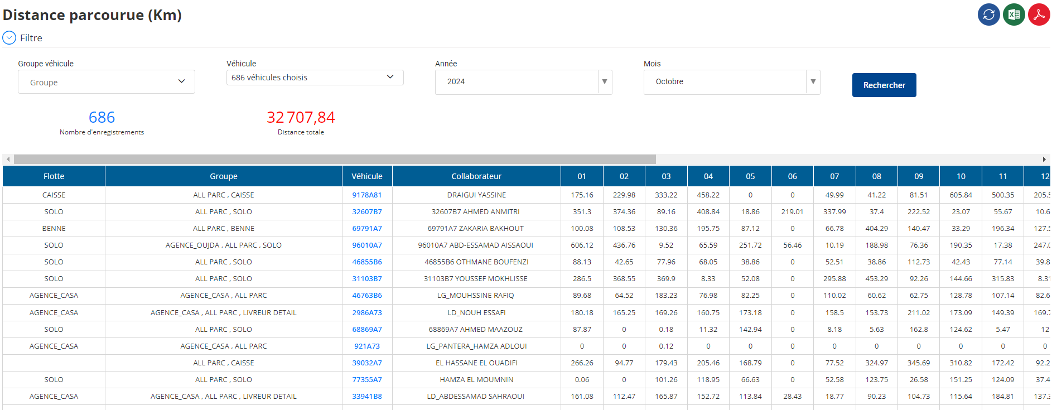This screenshot has width=1052, height=410.
Task: Click the right arrow of horizontal scrollbar
Action: (1044, 160)
